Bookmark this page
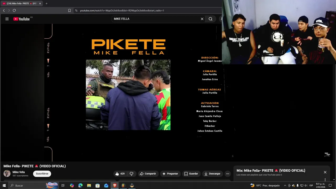The image size is (336, 189). [x=69, y=10]
